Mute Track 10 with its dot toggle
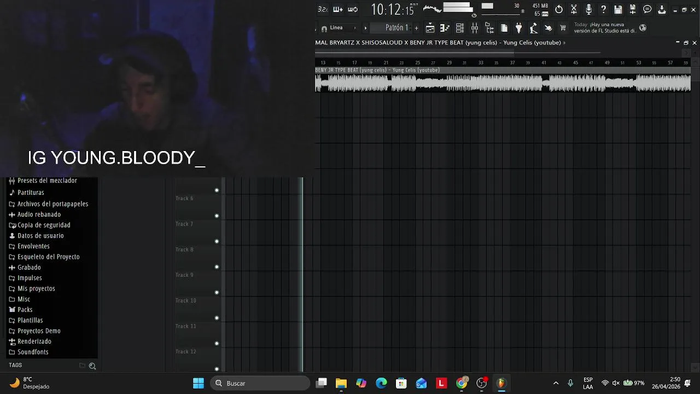700x394 pixels. click(217, 318)
